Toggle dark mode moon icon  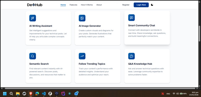pyautogui.click(x=152, y=5)
